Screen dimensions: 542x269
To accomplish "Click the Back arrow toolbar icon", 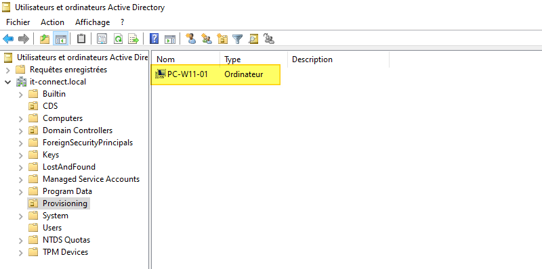I will 8,39.
